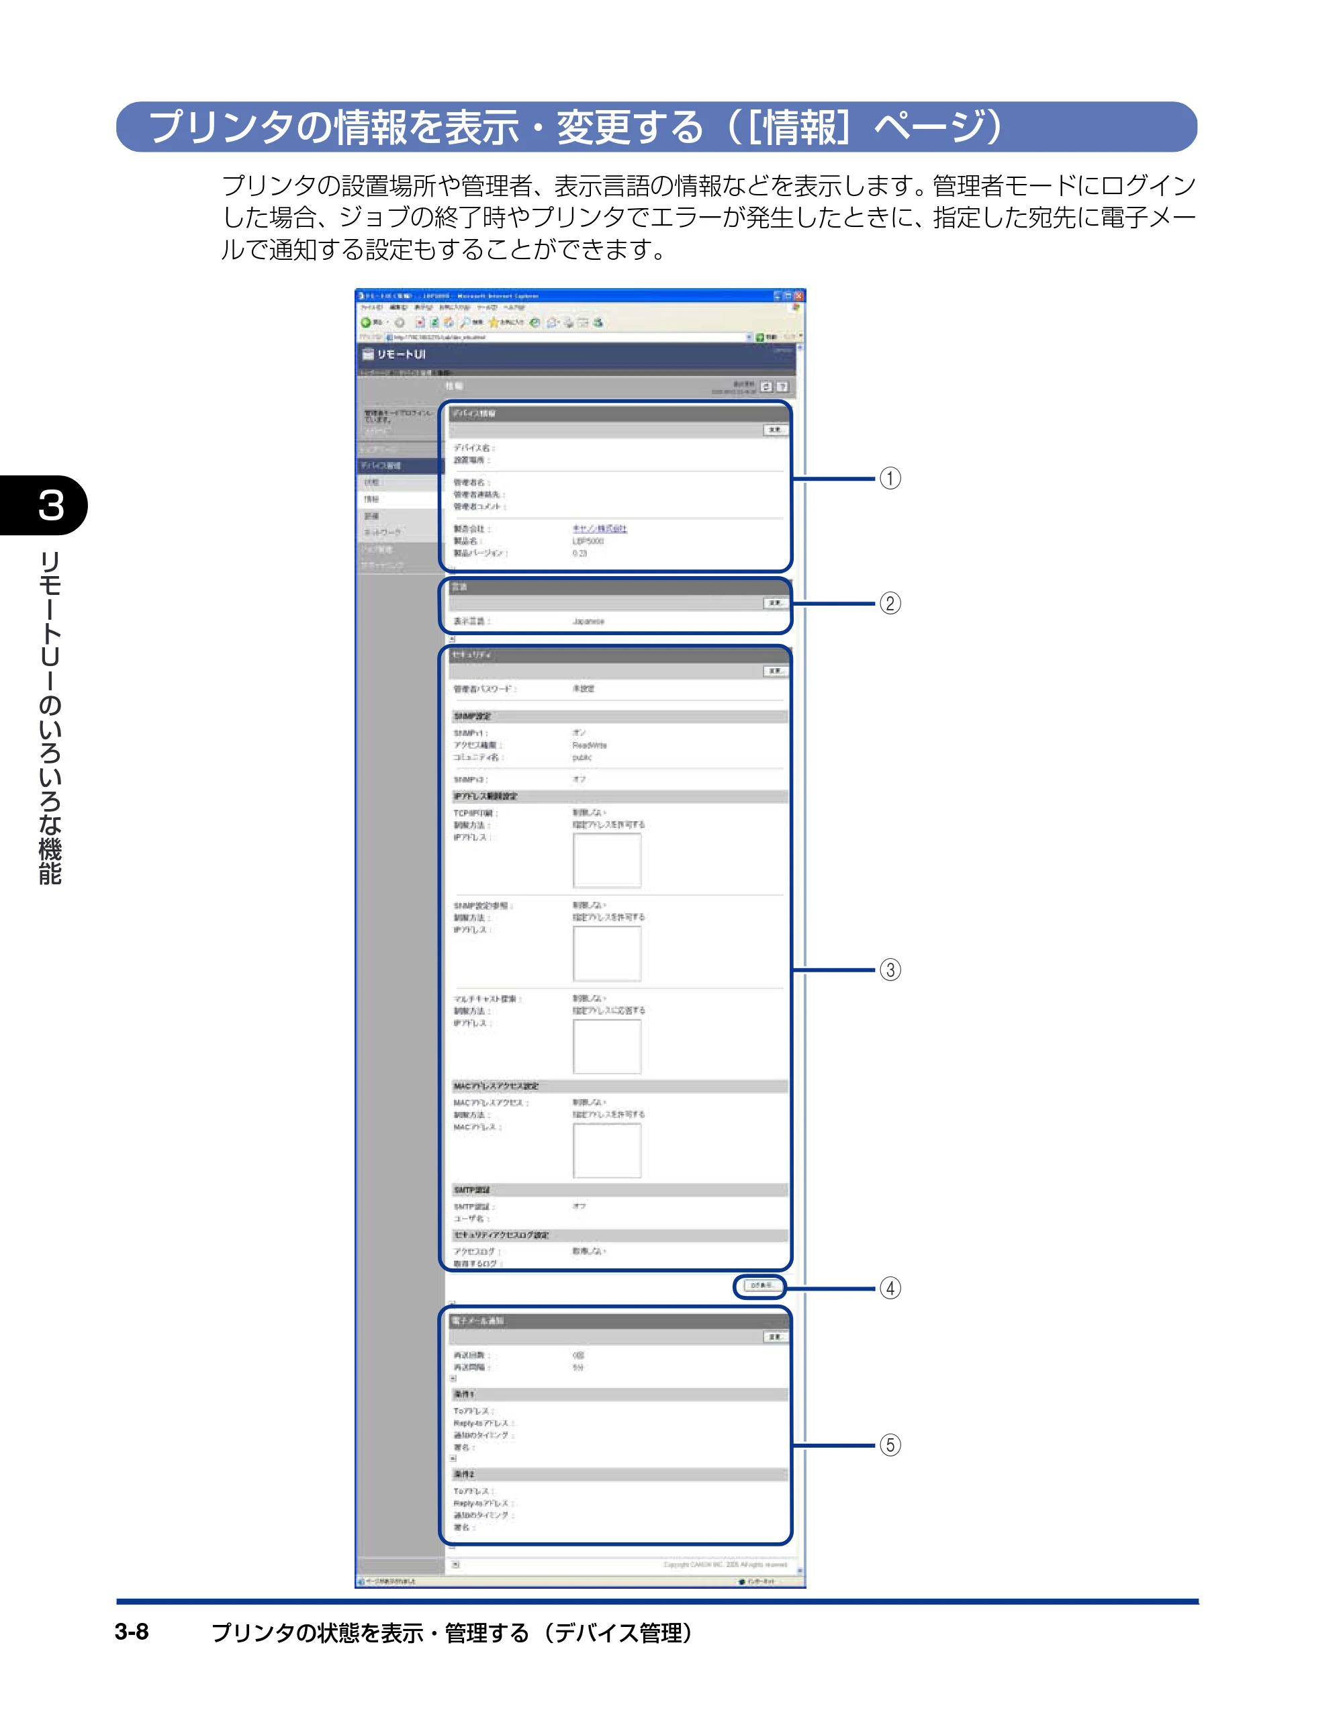
Task: Click the browser Back arrow icon
Action: tap(365, 322)
